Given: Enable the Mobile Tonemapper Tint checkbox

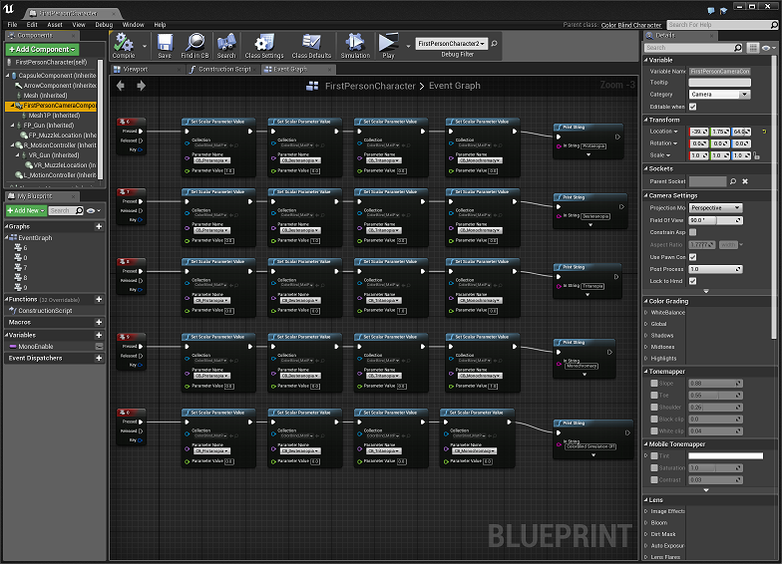Looking at the screenshot, I should point(654,456).
